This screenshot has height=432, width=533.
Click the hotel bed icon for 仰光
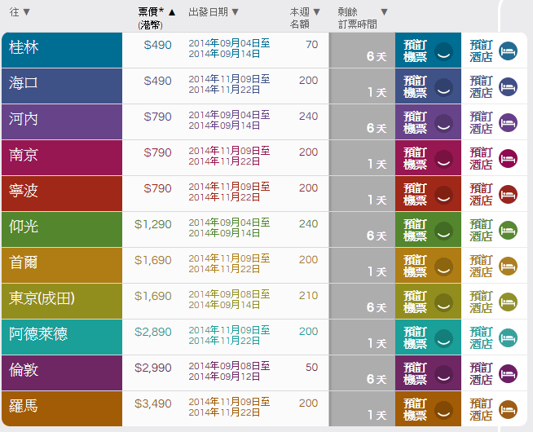pyautogui.click(x=508, y=231)
